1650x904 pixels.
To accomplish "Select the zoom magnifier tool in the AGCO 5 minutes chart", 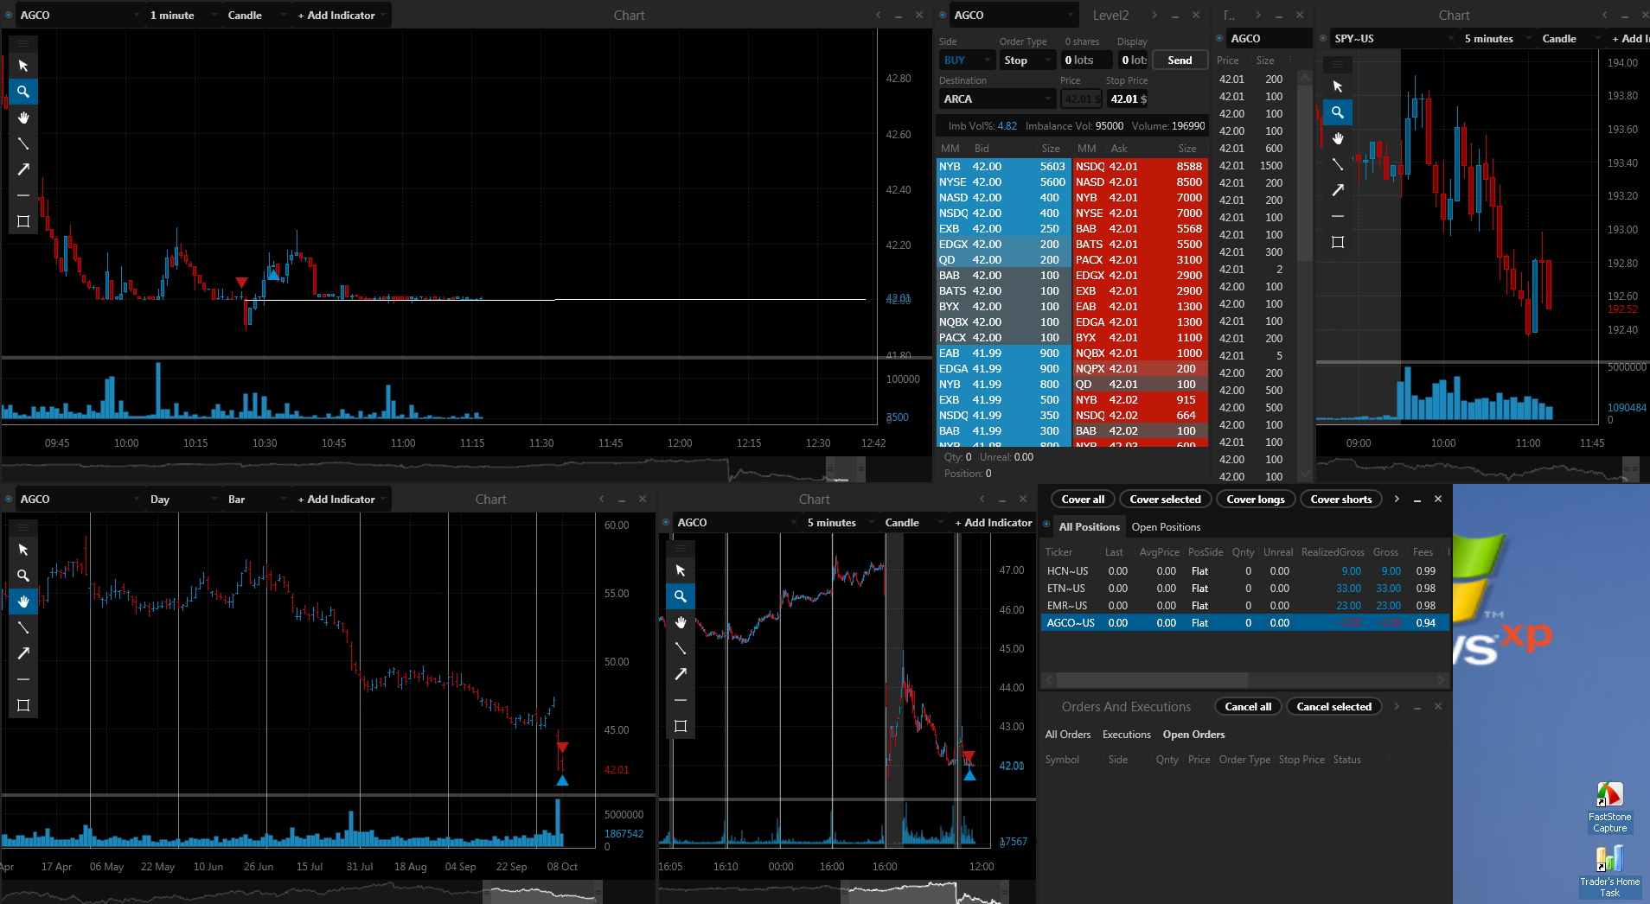I will pos(681,596).
